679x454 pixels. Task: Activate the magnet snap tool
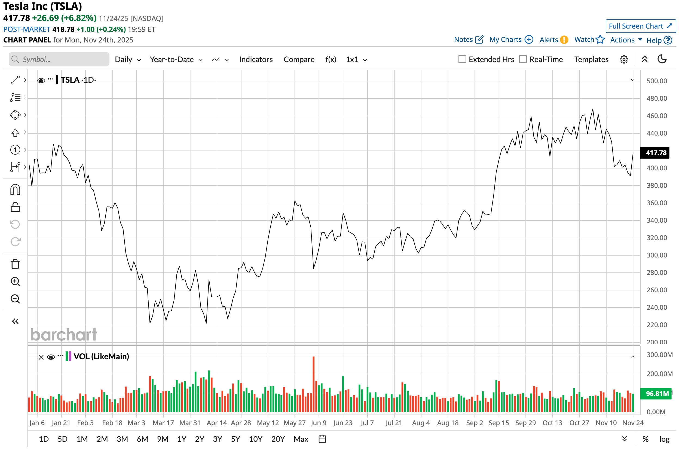15,190
